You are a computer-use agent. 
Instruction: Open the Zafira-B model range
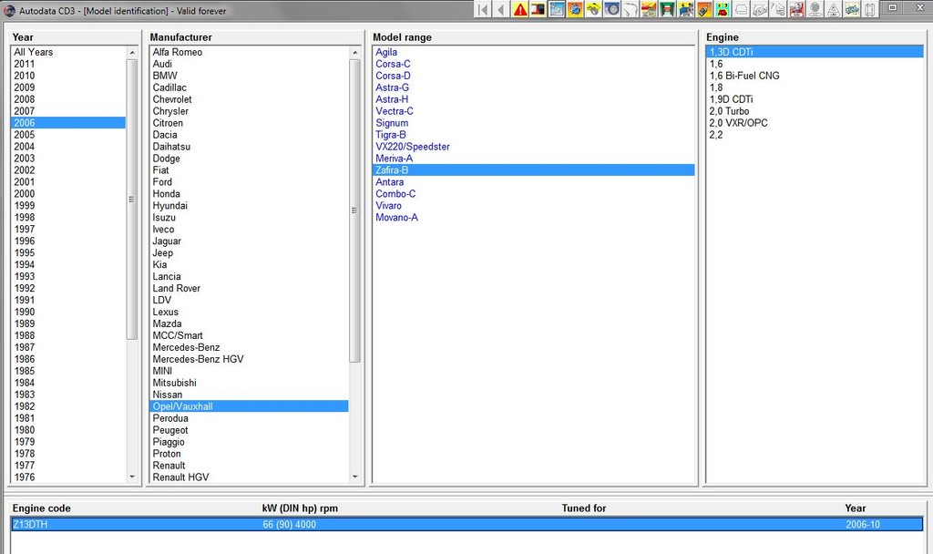[534, 170]
